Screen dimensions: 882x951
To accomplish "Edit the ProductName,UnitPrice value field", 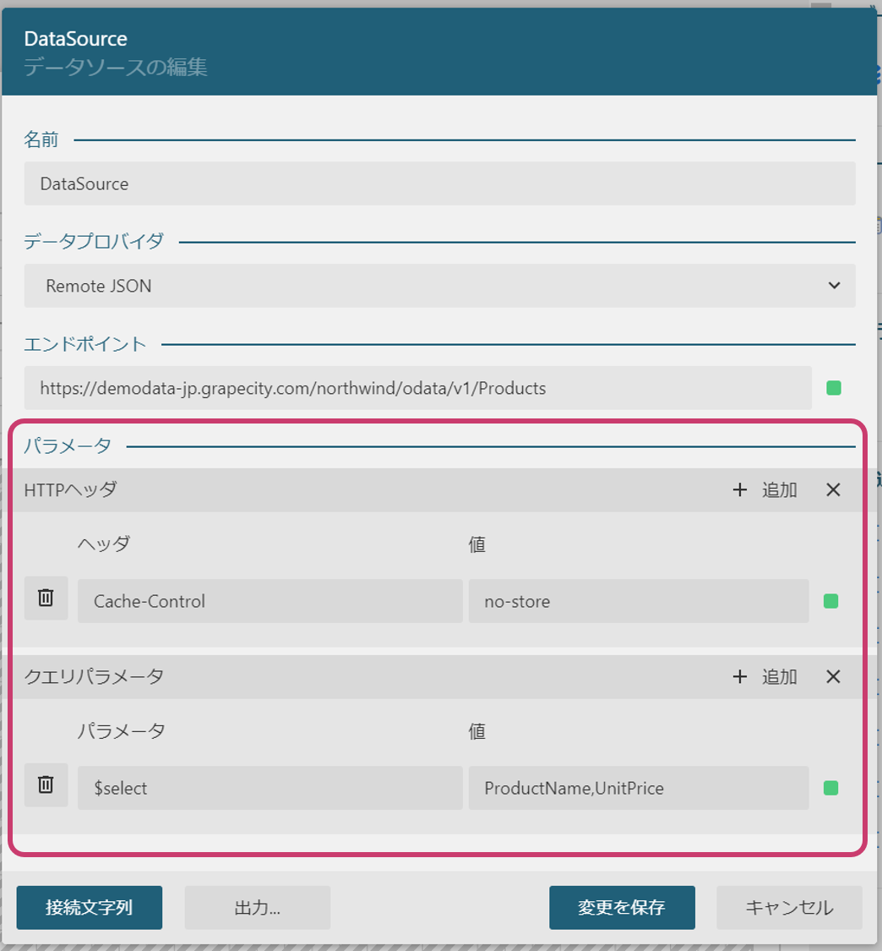I will click(639, 788).
